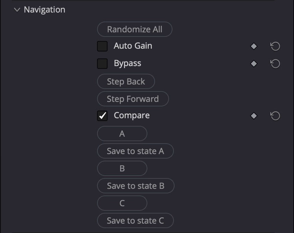Viewport: 294px width, 233px height.
Task: Uncheck the Compare checkbox
Action: tap(102, 115)
